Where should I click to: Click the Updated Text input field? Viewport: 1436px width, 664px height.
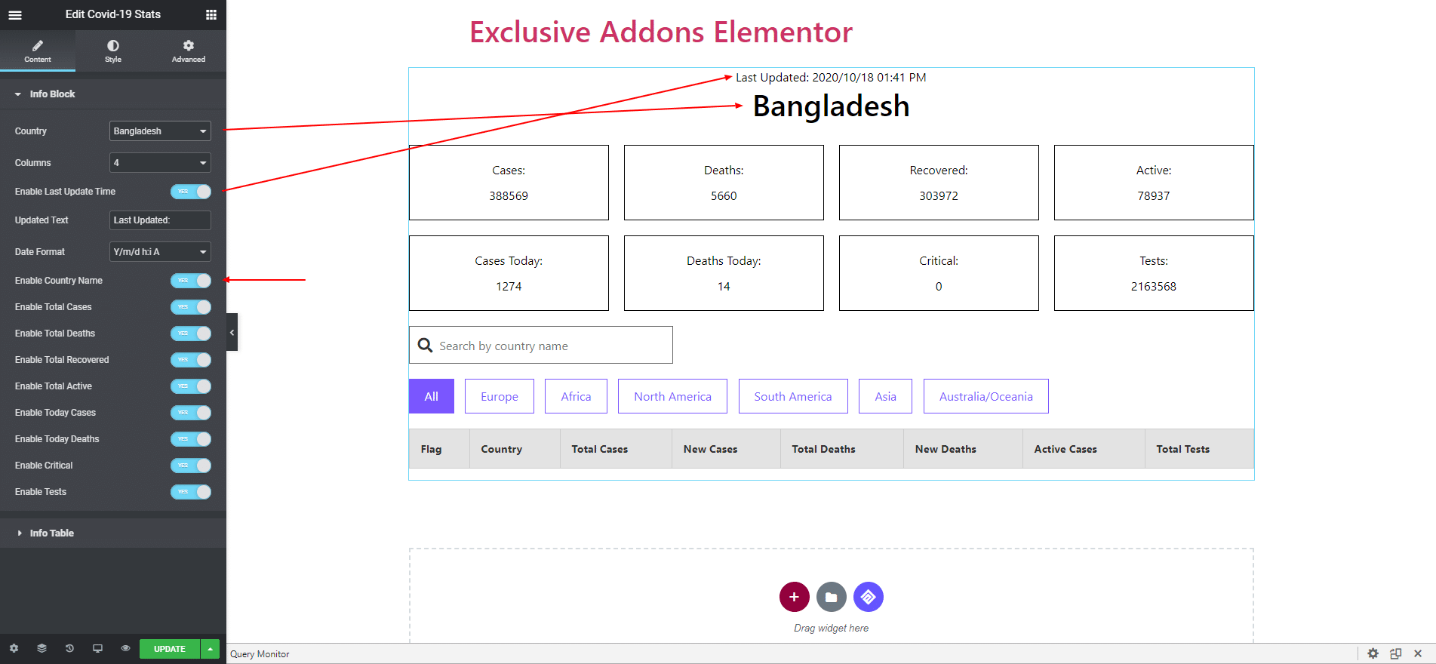point(160,220)
